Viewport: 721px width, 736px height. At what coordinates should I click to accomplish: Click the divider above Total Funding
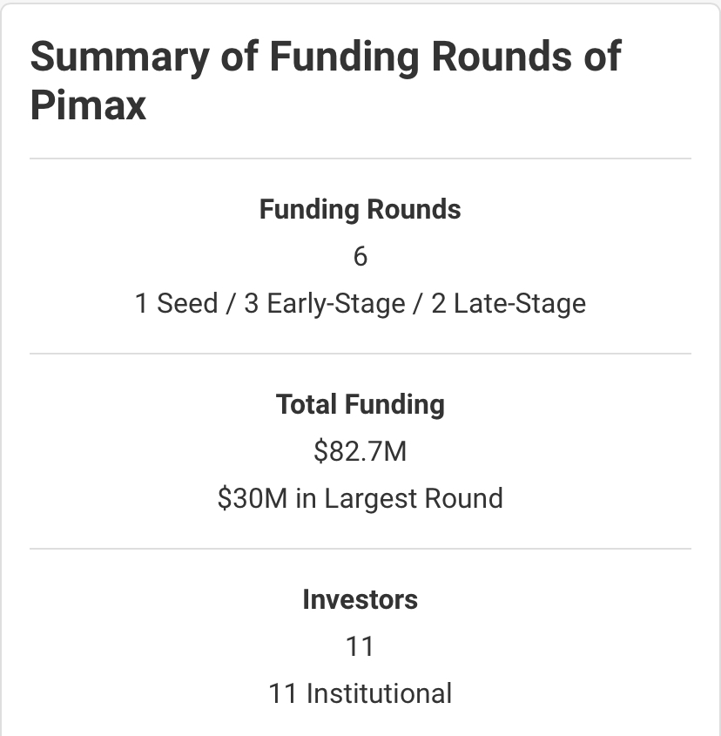(360, 354)
